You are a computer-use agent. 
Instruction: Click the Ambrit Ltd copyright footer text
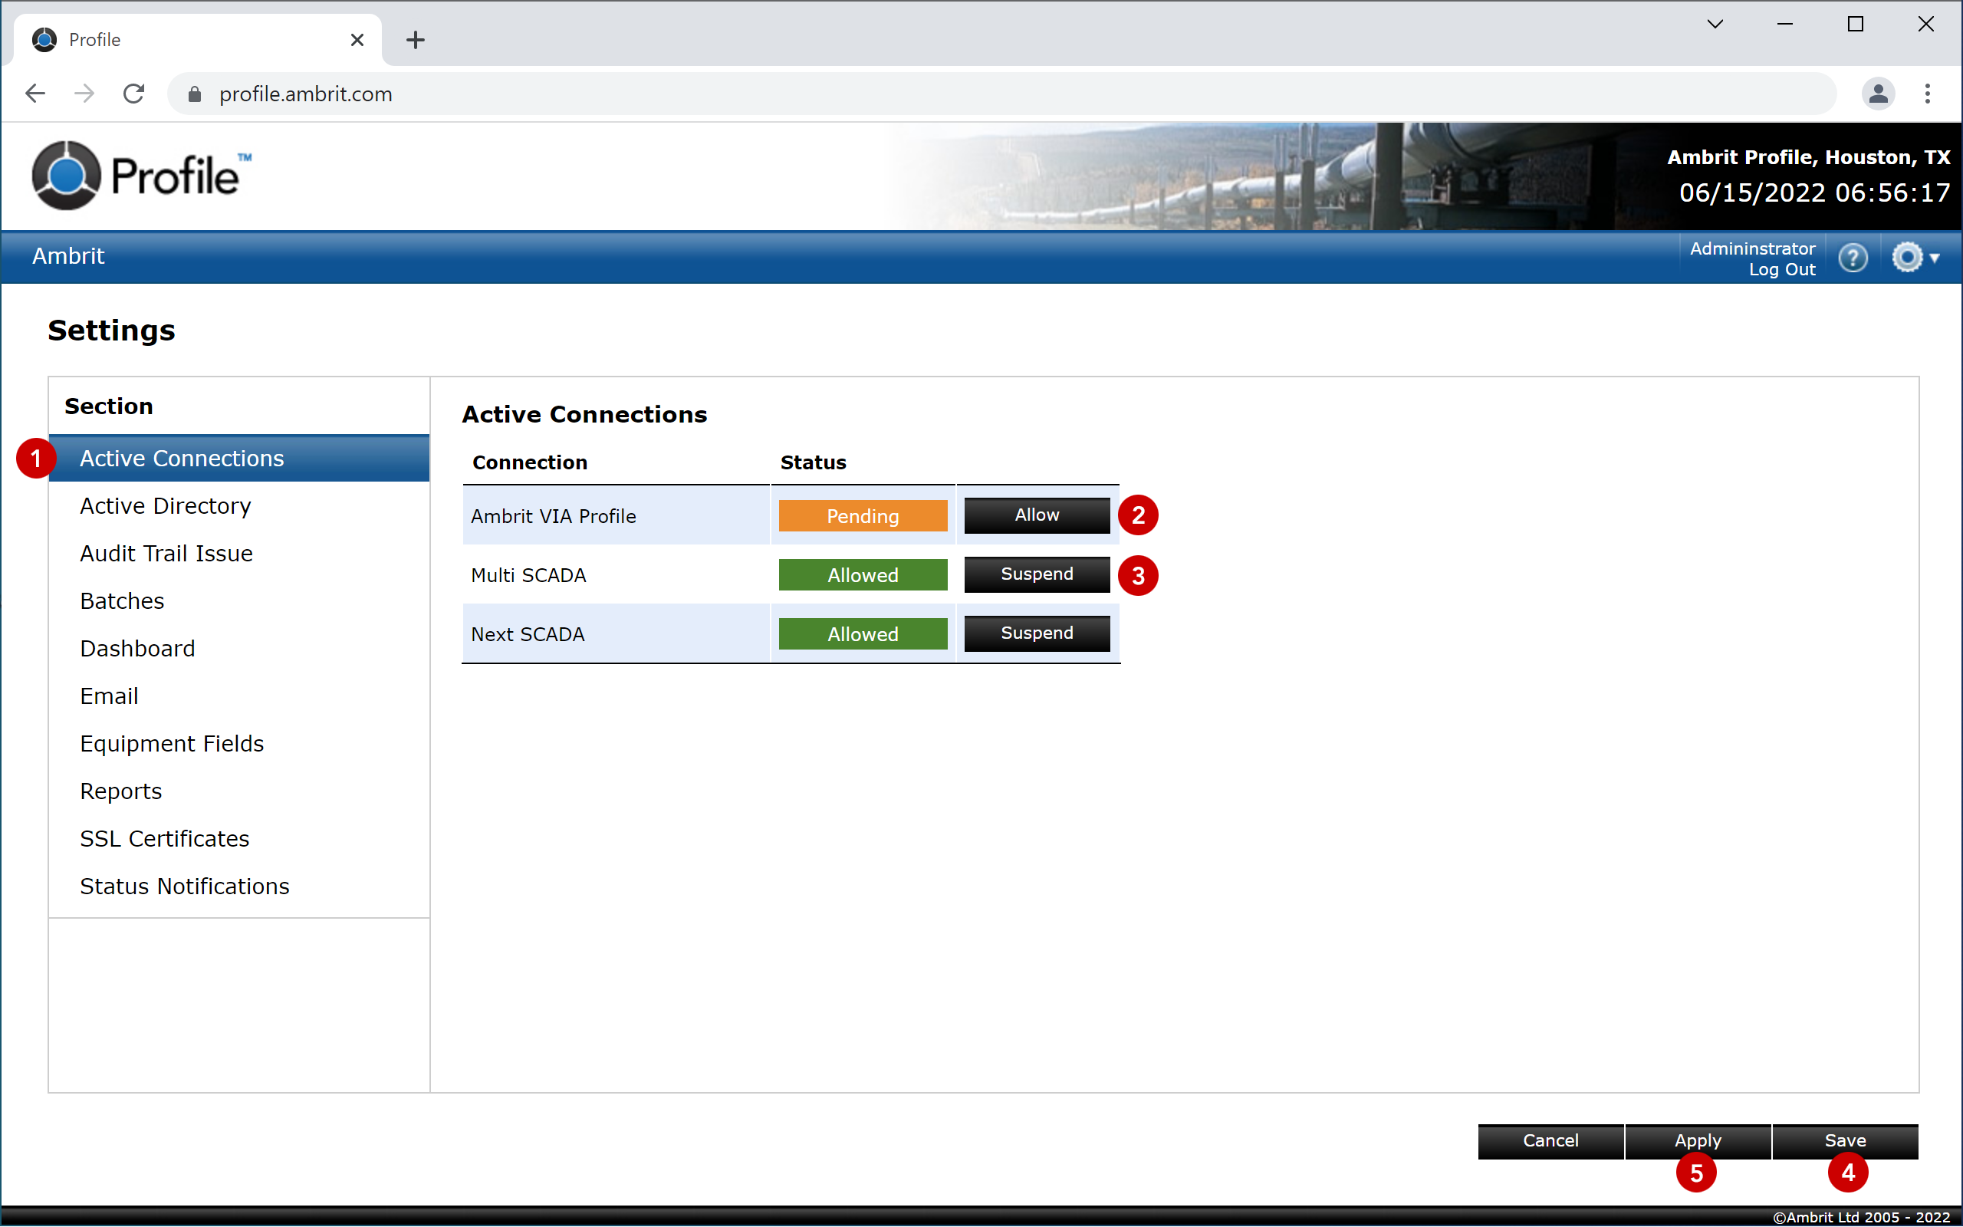click(1861, 1217)
